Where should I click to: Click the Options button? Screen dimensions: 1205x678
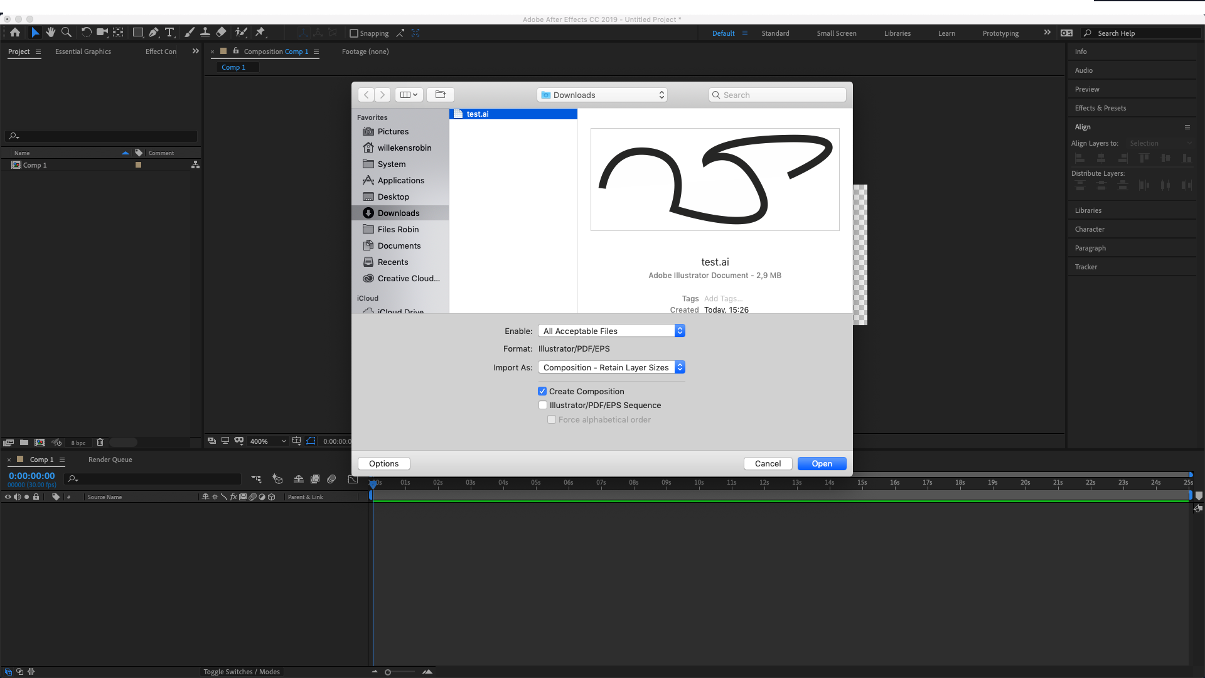[x=383, y=463]
